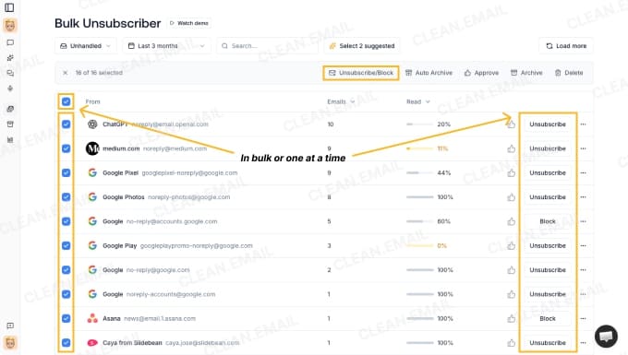The image size is (628, 355).
Task: Open more options for Google Photos row
Action: [x=583, y=197]
